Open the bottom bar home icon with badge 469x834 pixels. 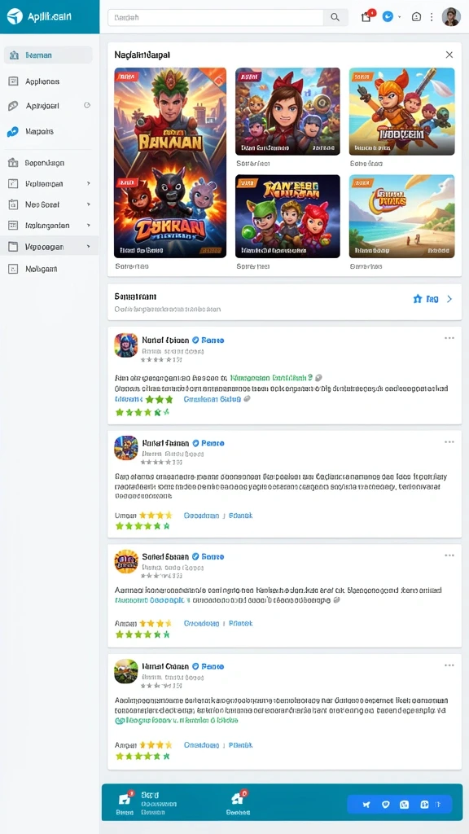239,798
